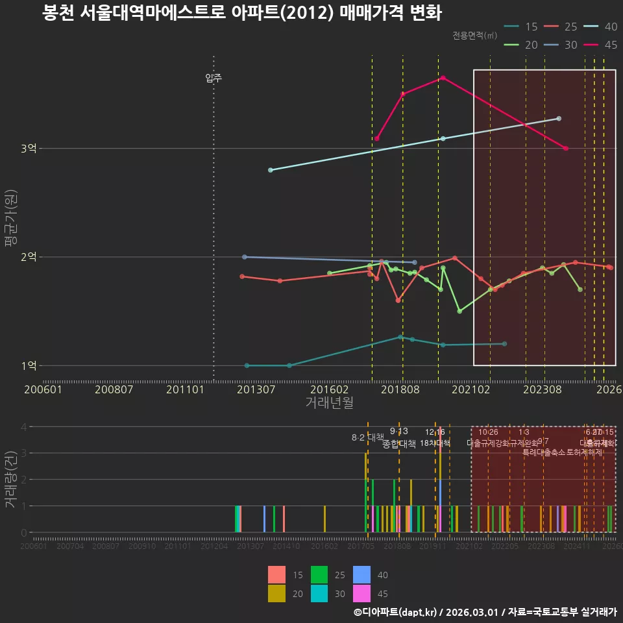Viewport: 623px width, 623px height.
Task: Click the pink 45 swatch in bottom legend
Action: [361, 593]
